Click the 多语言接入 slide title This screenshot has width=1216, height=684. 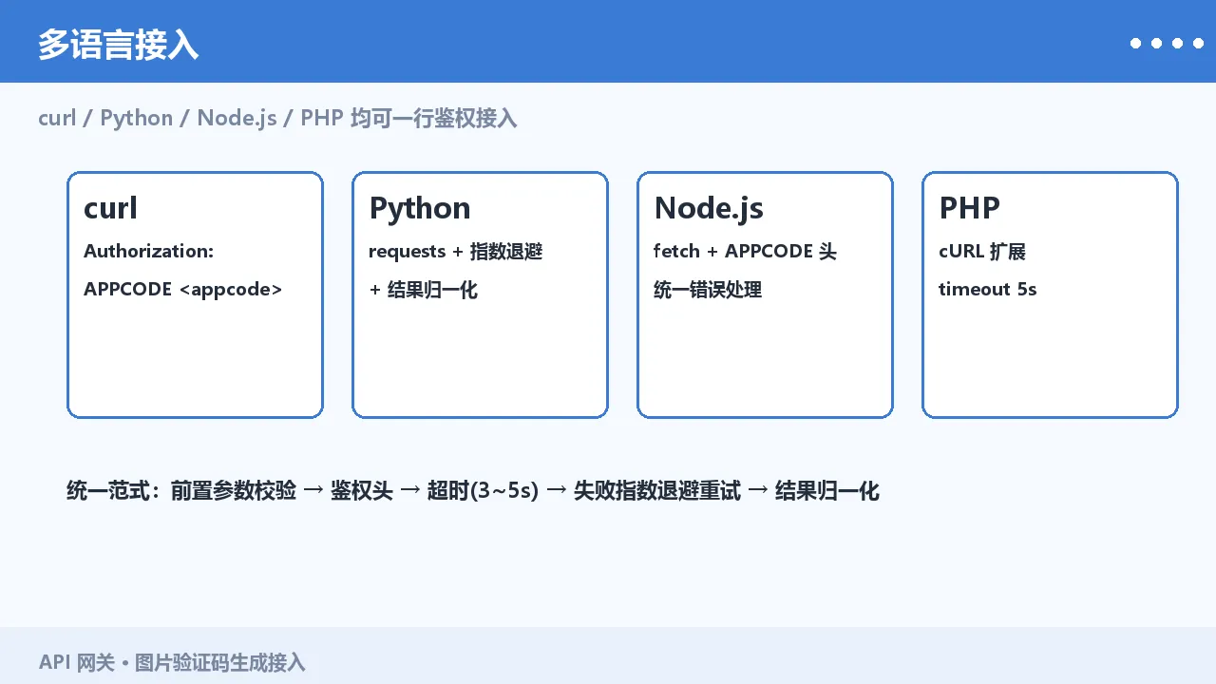(118, 45)
